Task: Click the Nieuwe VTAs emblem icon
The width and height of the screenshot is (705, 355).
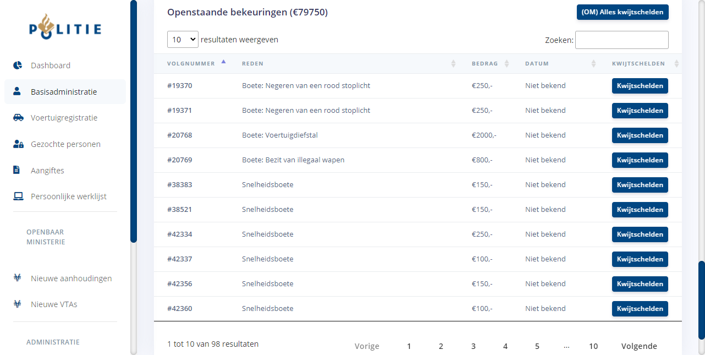Action: tap(18, 304)
